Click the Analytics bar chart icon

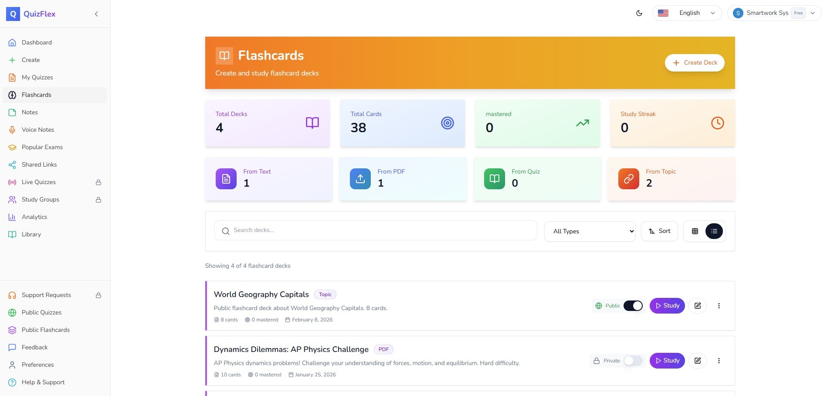tap(12, 217)
